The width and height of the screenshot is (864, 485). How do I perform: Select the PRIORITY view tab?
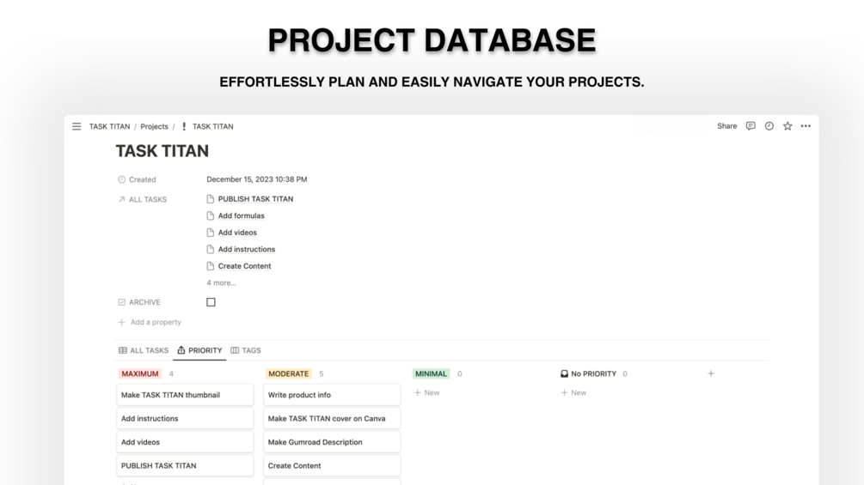point(199,350)
